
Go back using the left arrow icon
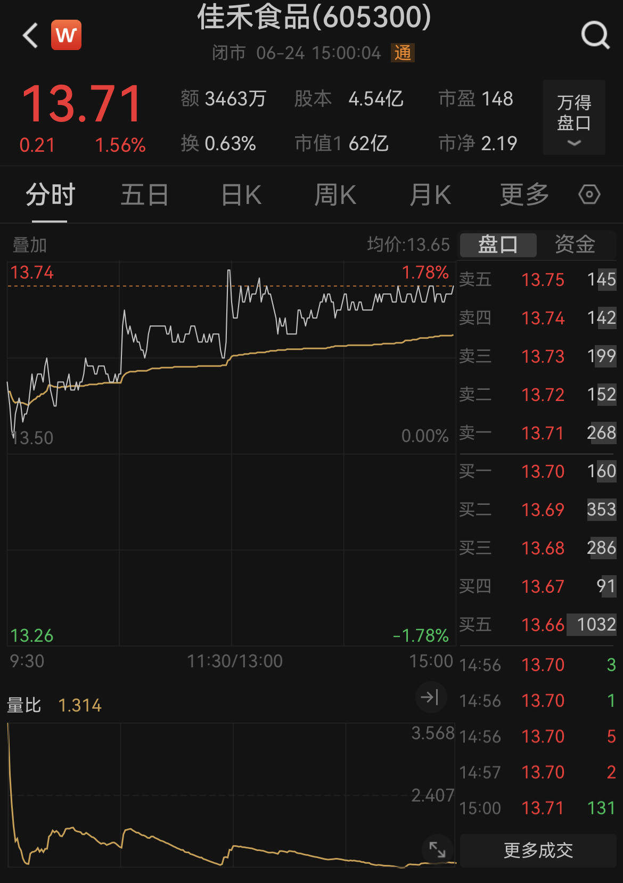(x=30, y=35)
